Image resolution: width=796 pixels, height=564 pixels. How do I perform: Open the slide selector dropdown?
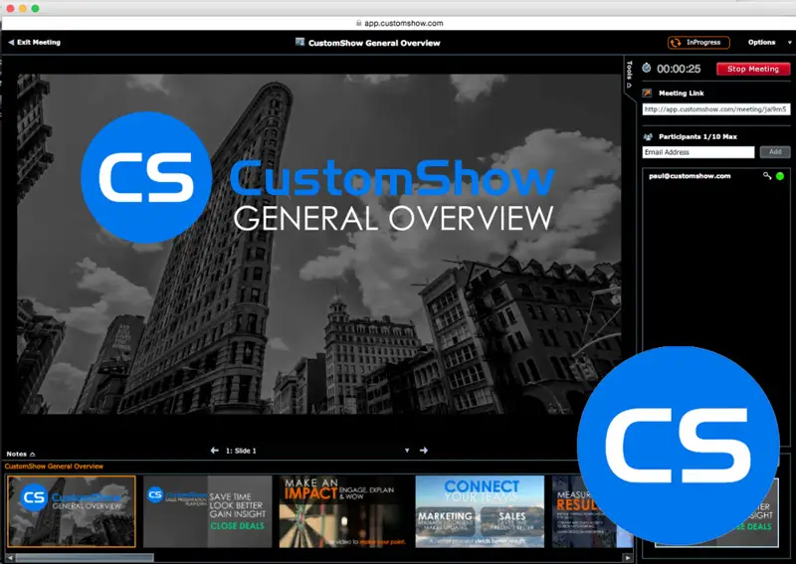click(407, 451)
